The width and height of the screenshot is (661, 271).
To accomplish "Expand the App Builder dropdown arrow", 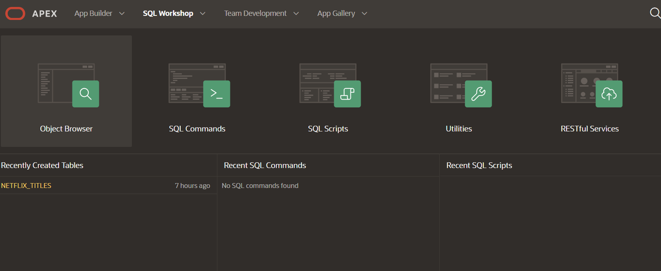I will tap(122, 14).
